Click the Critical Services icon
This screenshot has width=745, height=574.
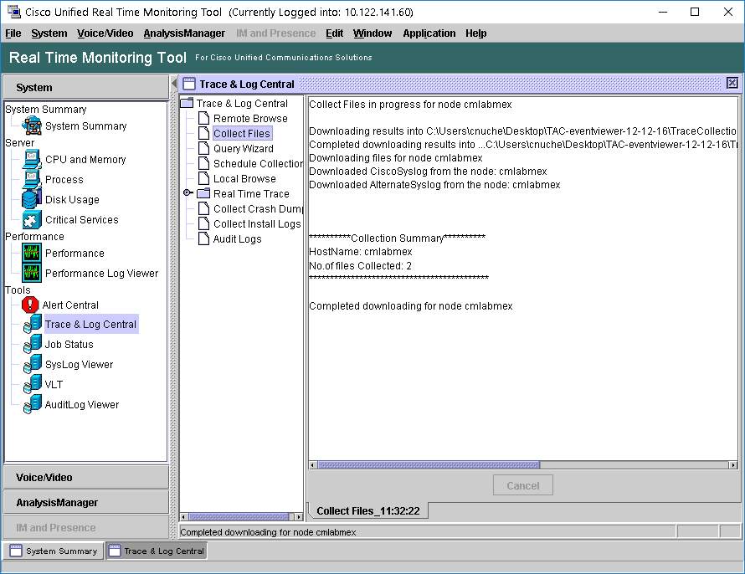coord(32,220)
